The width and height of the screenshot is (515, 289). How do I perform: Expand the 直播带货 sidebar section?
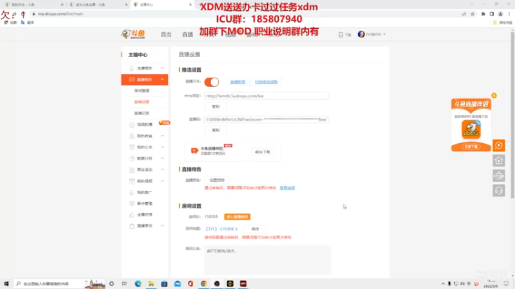point(144,226)
